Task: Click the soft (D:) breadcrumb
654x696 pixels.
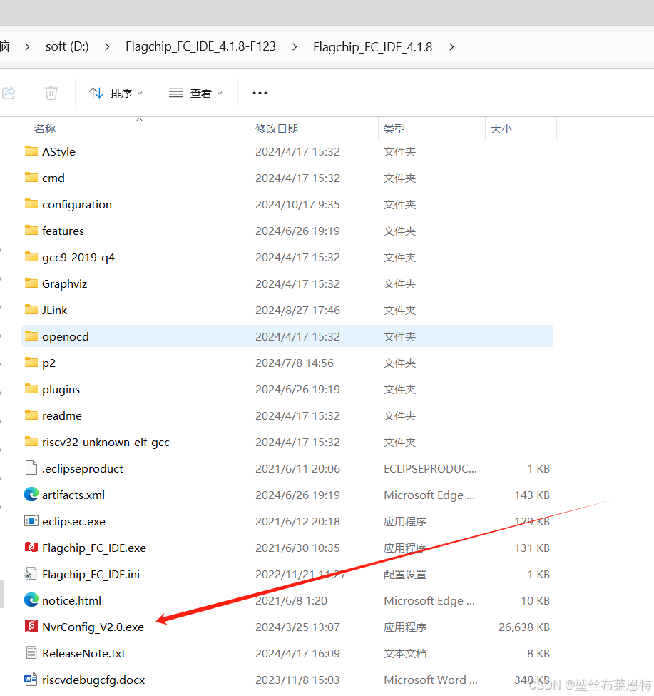Action: tap(67, 46)
